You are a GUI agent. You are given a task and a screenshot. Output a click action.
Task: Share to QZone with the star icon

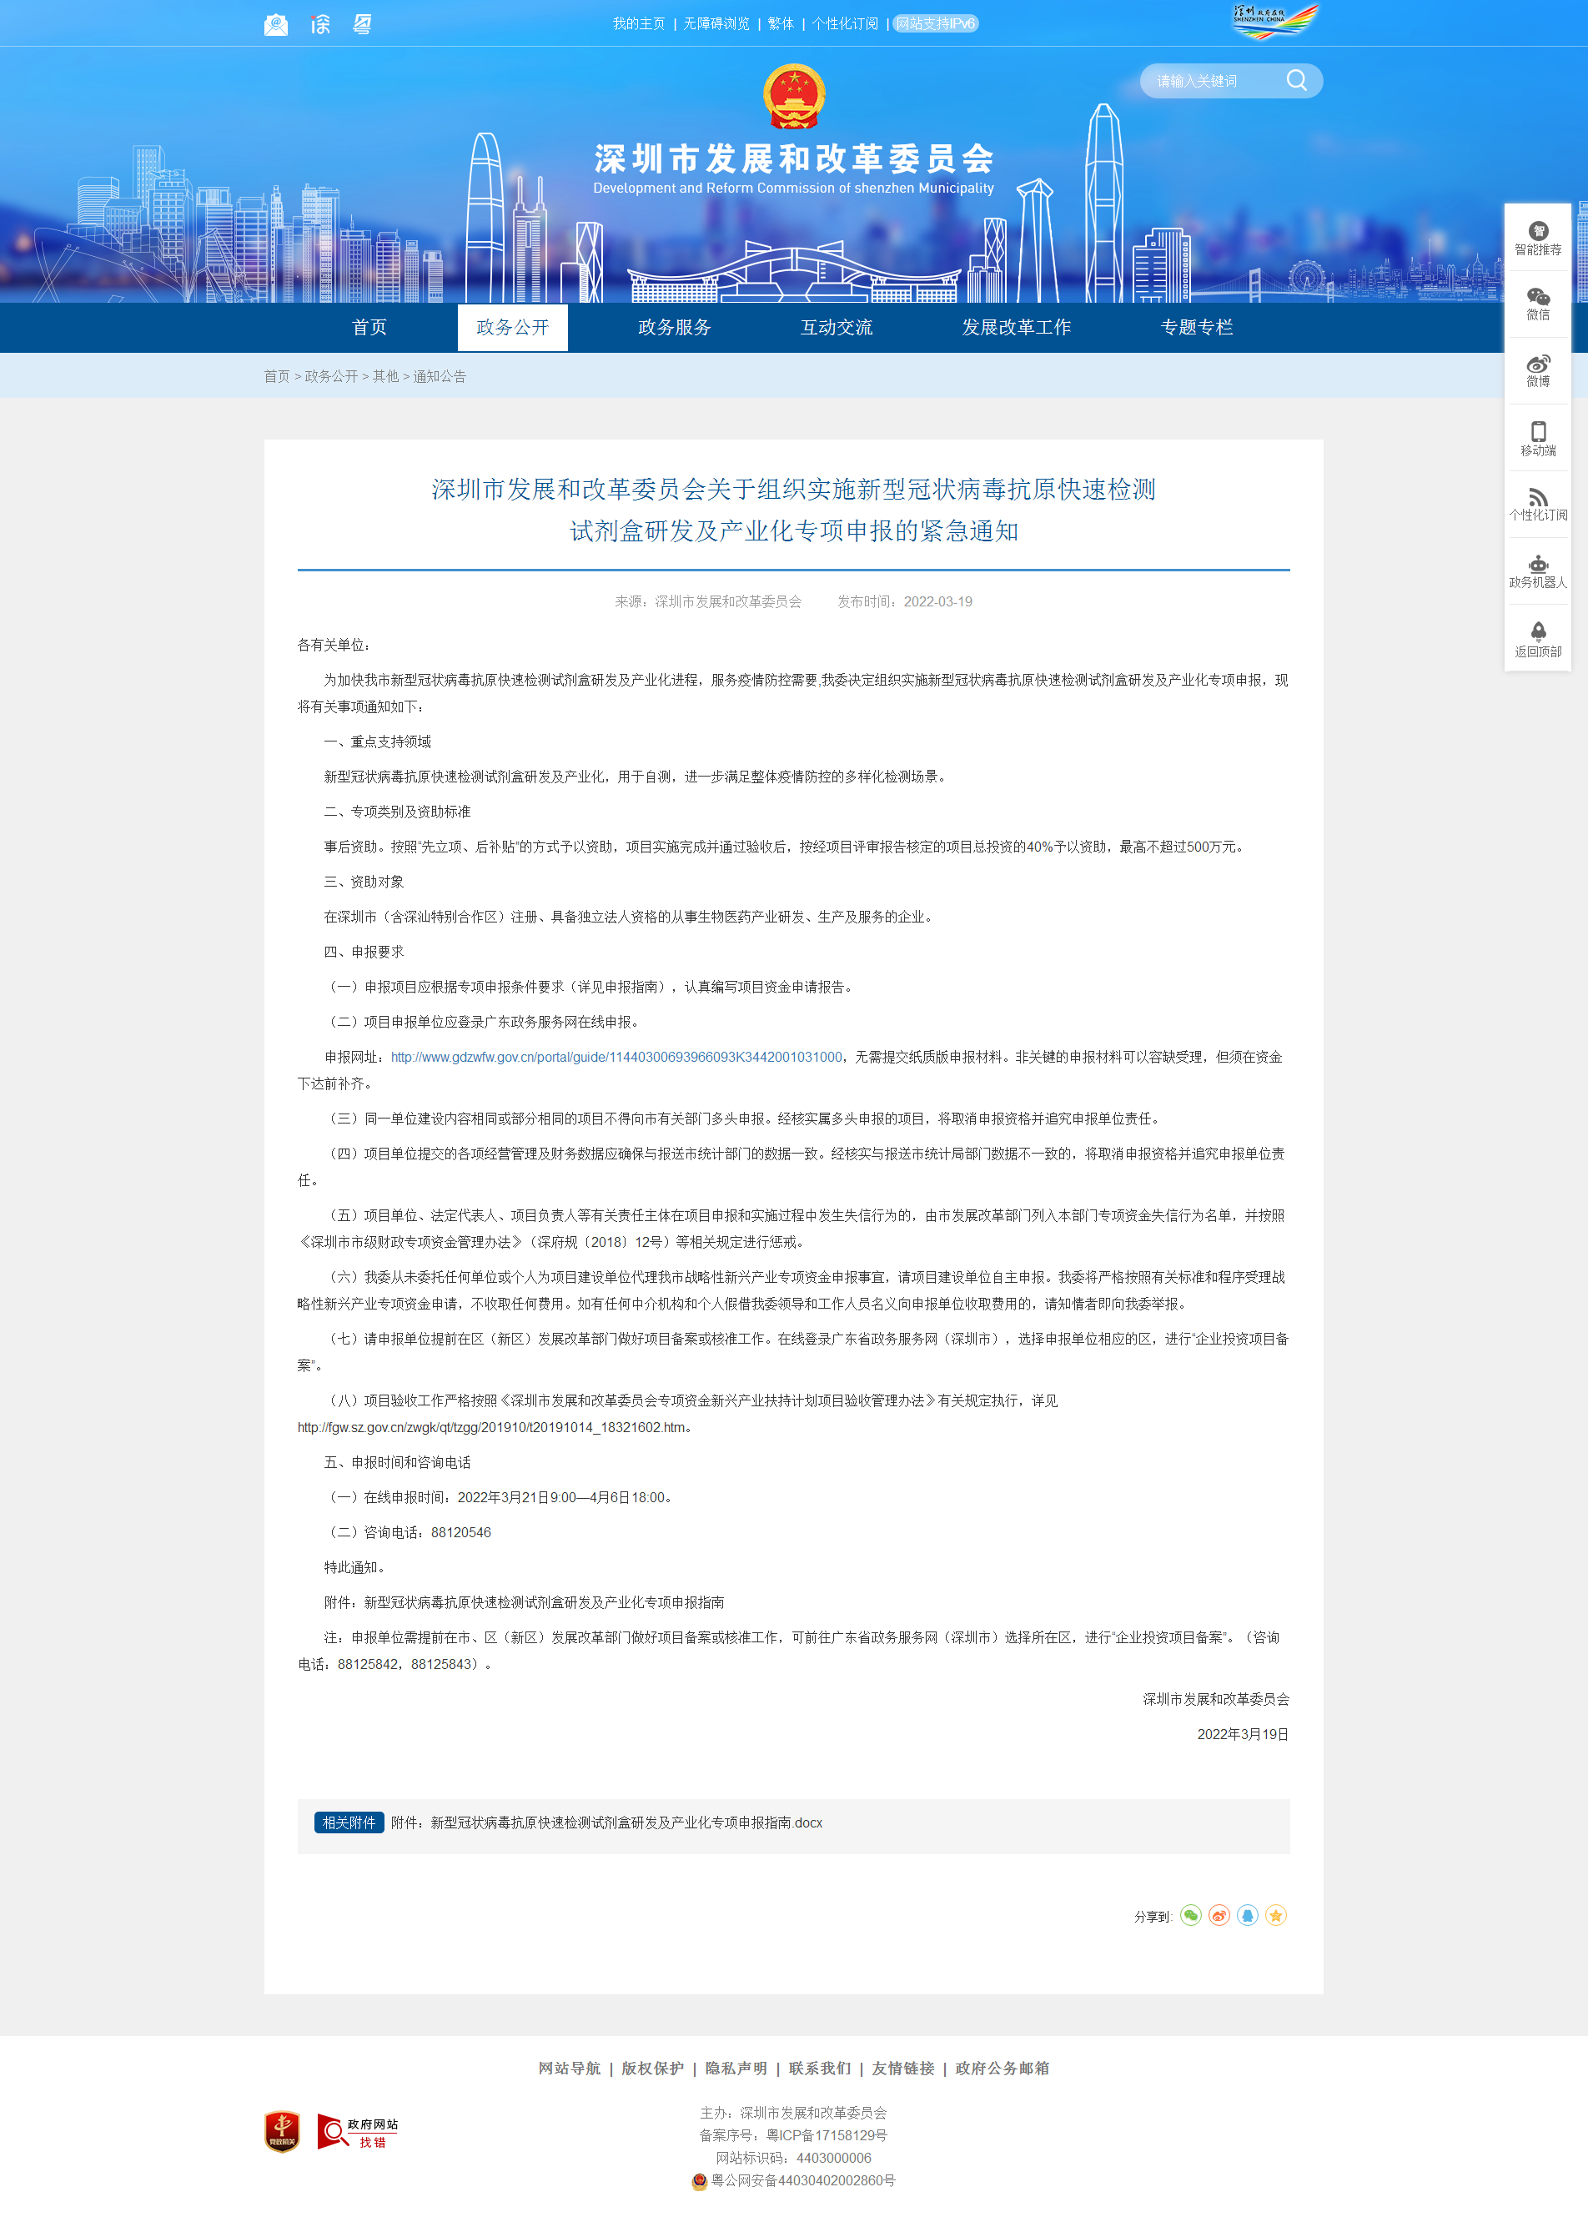coord(1275,1915)
